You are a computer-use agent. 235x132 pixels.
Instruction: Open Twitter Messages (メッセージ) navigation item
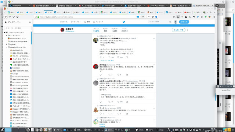coord(98,22)
